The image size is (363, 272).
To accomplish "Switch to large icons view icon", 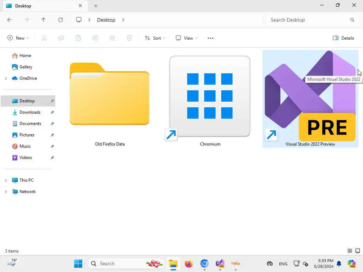I will pos(358,251).
